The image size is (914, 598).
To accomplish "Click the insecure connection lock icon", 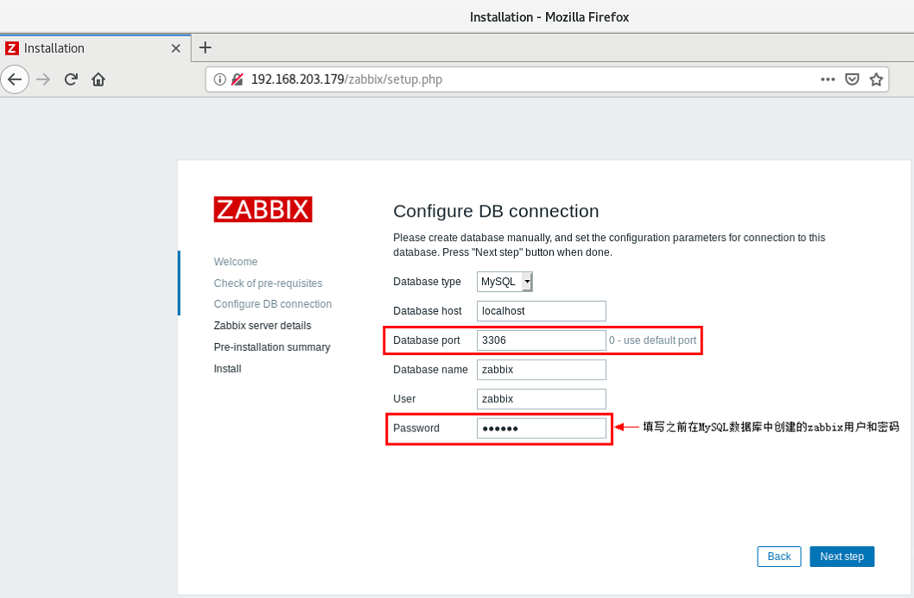I will (238, 80).
